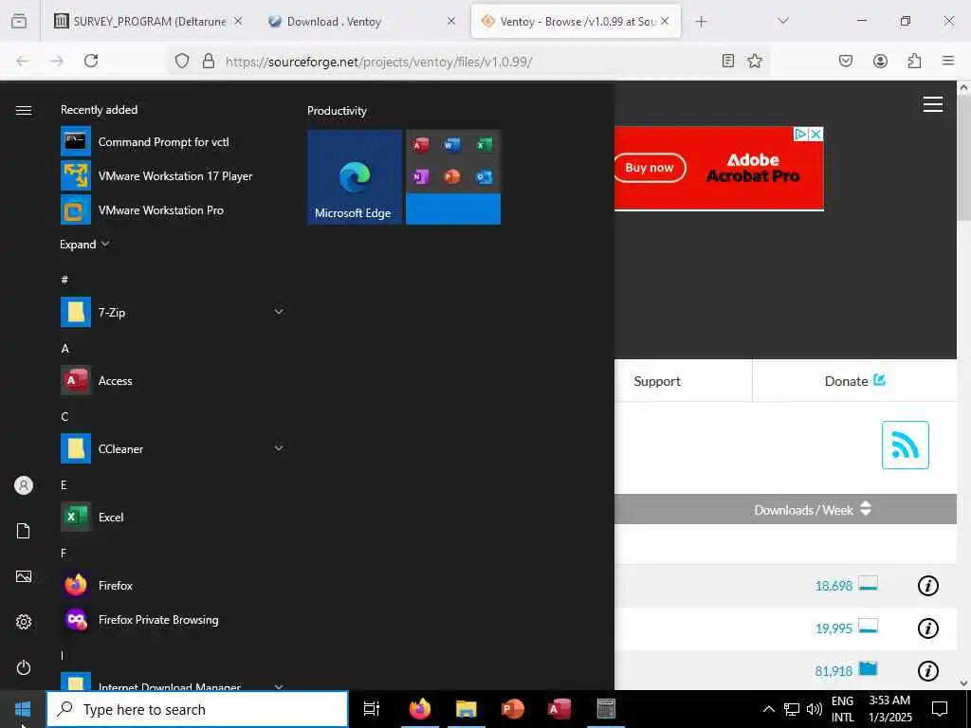Reload the current page
Screen dimensions: 971x728
91,61
